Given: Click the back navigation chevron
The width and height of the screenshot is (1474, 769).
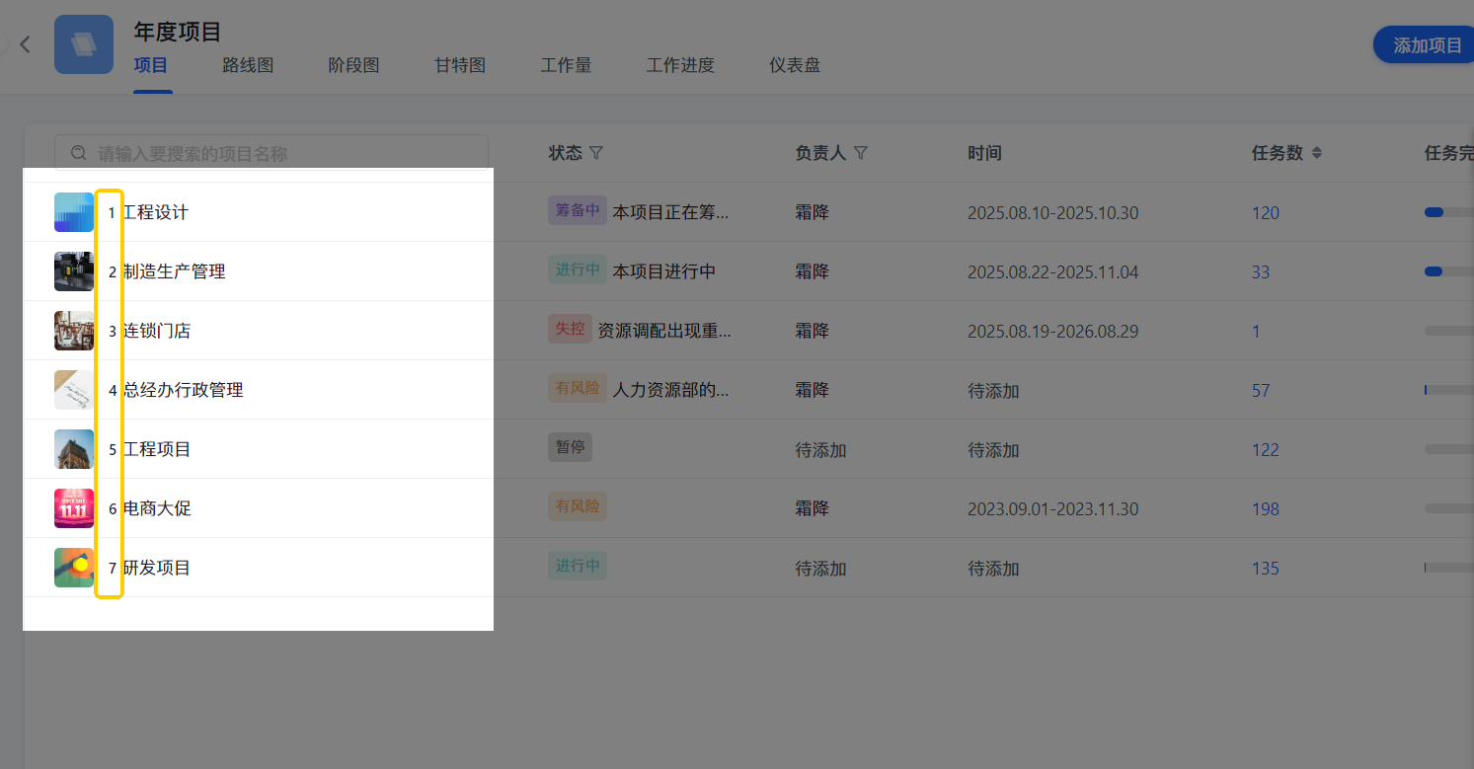Looking at the screenshot, I should pos(24,44).
